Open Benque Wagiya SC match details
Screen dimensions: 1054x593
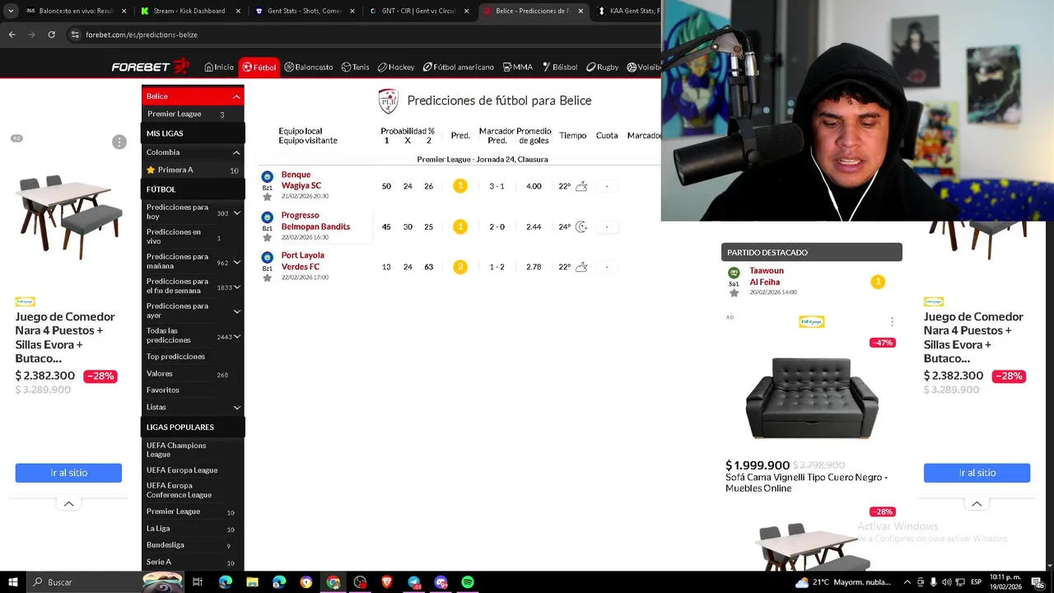point(301,180)
